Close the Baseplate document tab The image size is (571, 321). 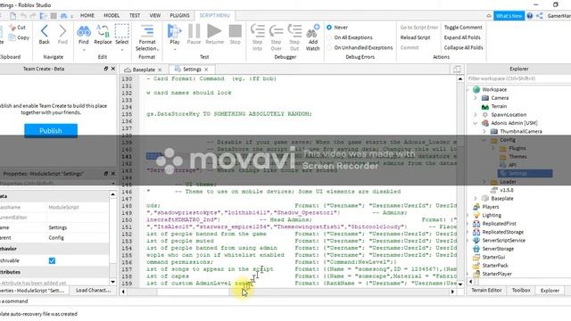160,70
